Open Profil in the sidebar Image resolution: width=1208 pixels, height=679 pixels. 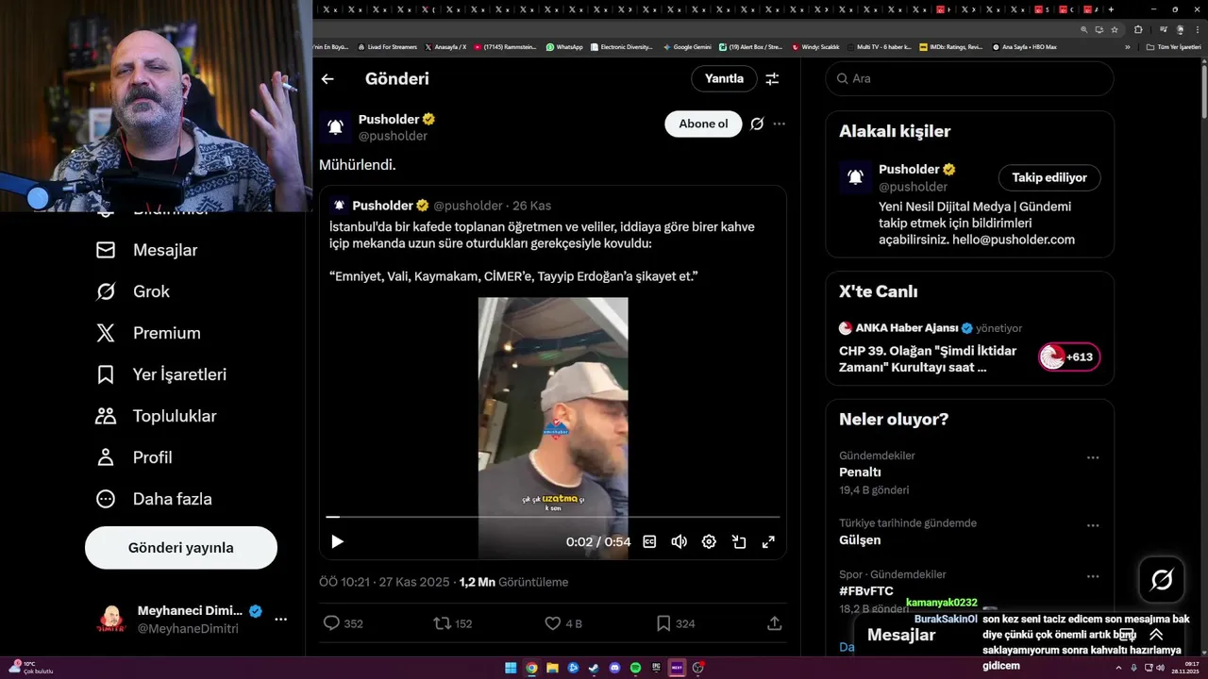(133, 457)
